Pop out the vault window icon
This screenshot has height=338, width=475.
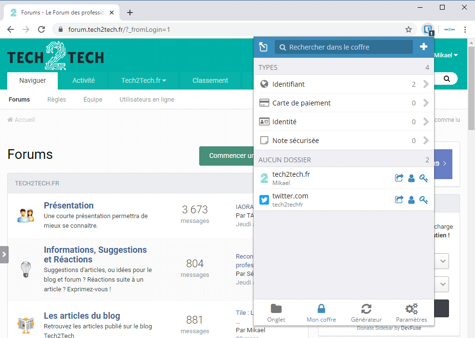pos(263,47)
